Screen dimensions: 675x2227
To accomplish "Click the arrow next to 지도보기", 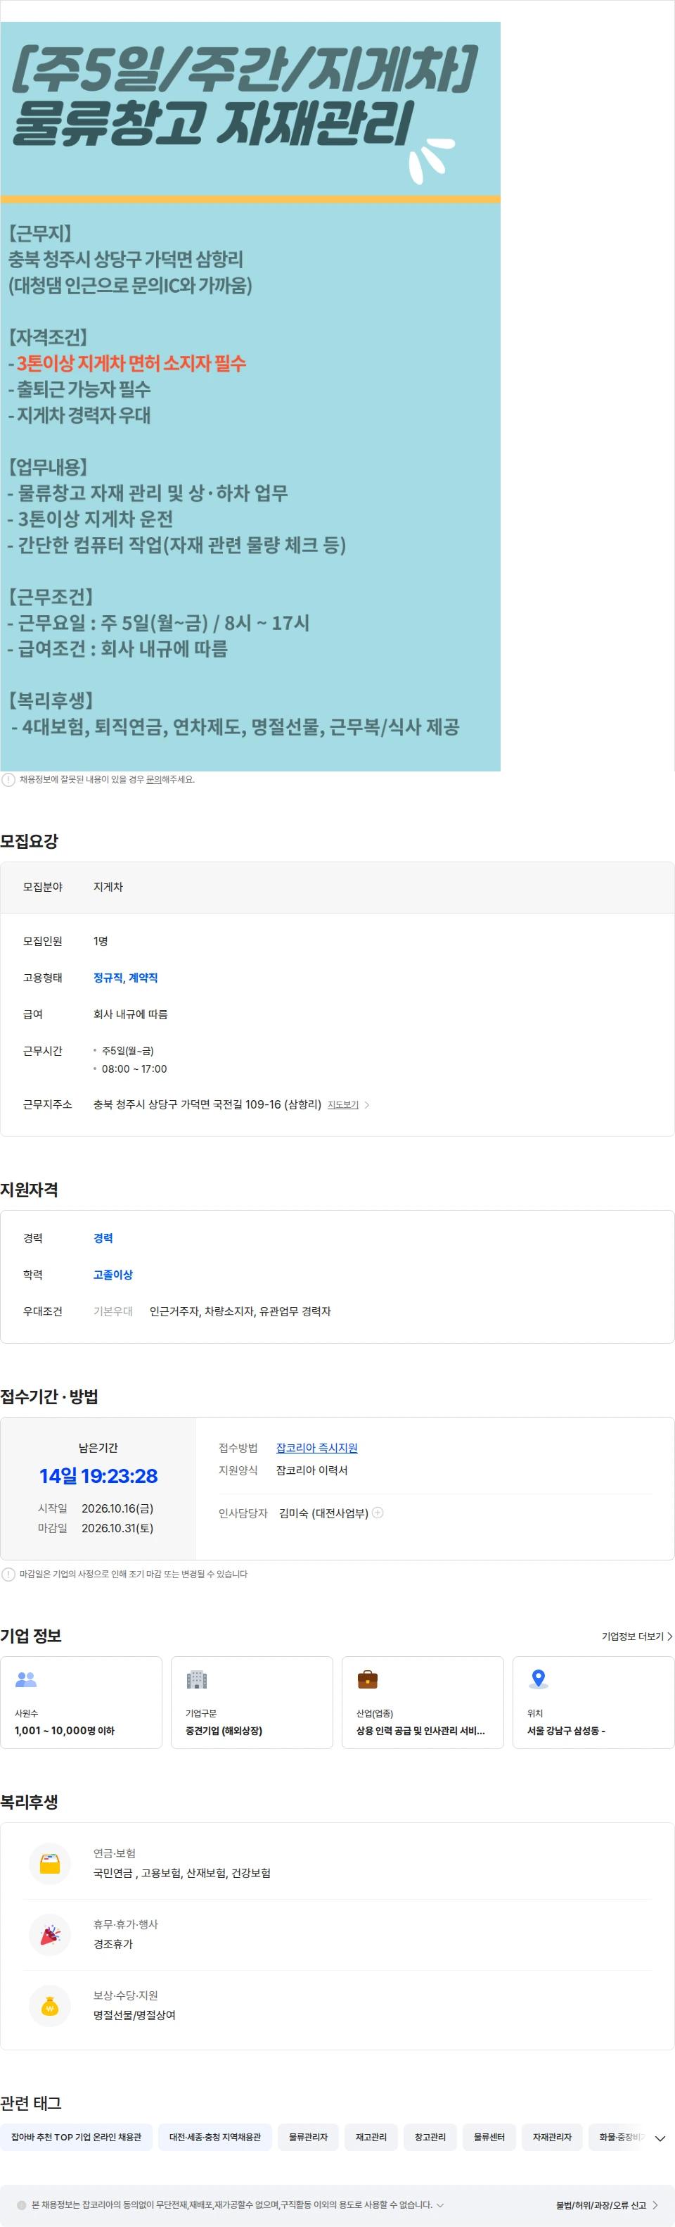I will [x=367, y=1105].
